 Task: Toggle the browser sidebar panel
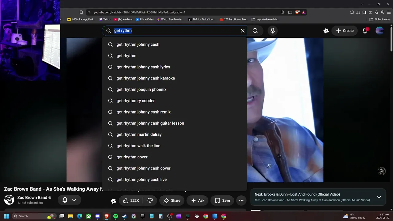(364, 12)
